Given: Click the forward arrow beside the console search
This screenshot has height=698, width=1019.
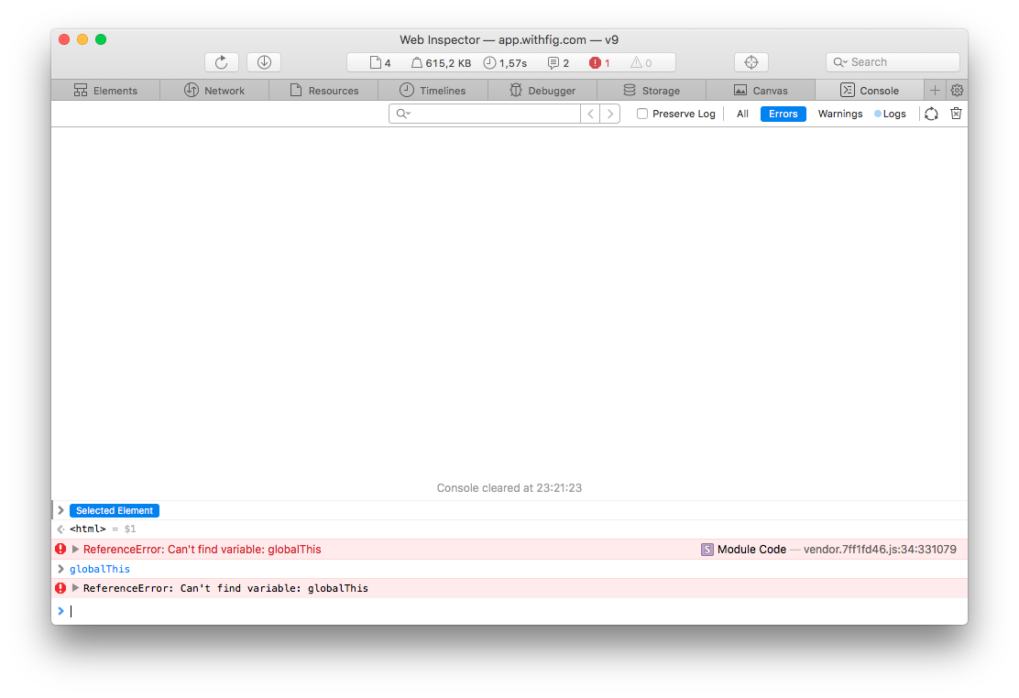Looking at the screenshot, I should point(608,113).
